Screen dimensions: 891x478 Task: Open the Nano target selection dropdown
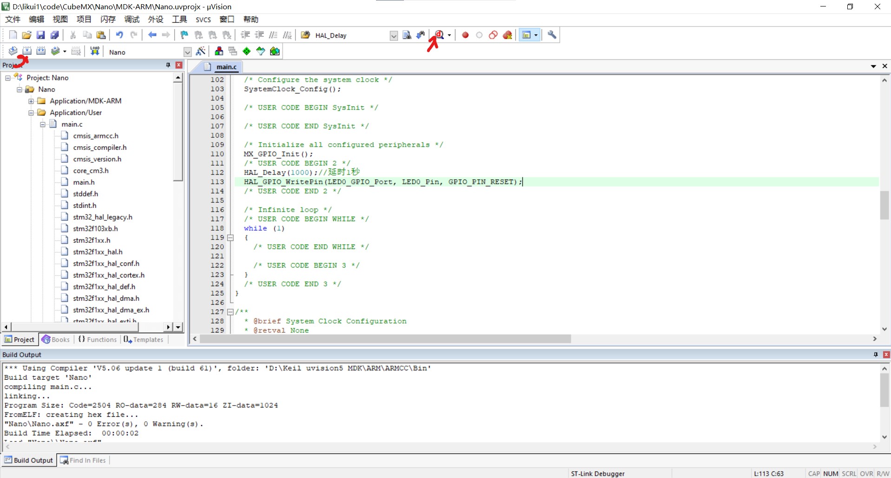(187, 52)
